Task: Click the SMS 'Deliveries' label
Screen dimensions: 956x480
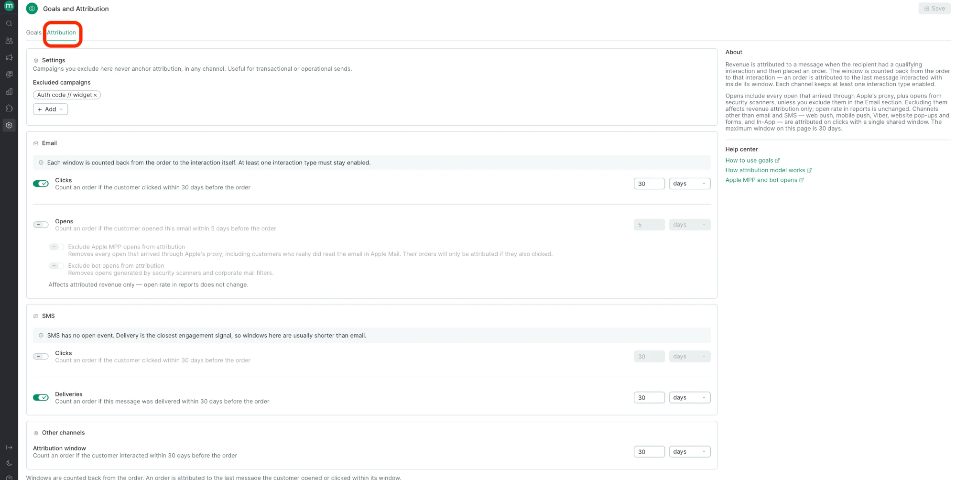Action: pyautogui.click(x=69, y=394)
